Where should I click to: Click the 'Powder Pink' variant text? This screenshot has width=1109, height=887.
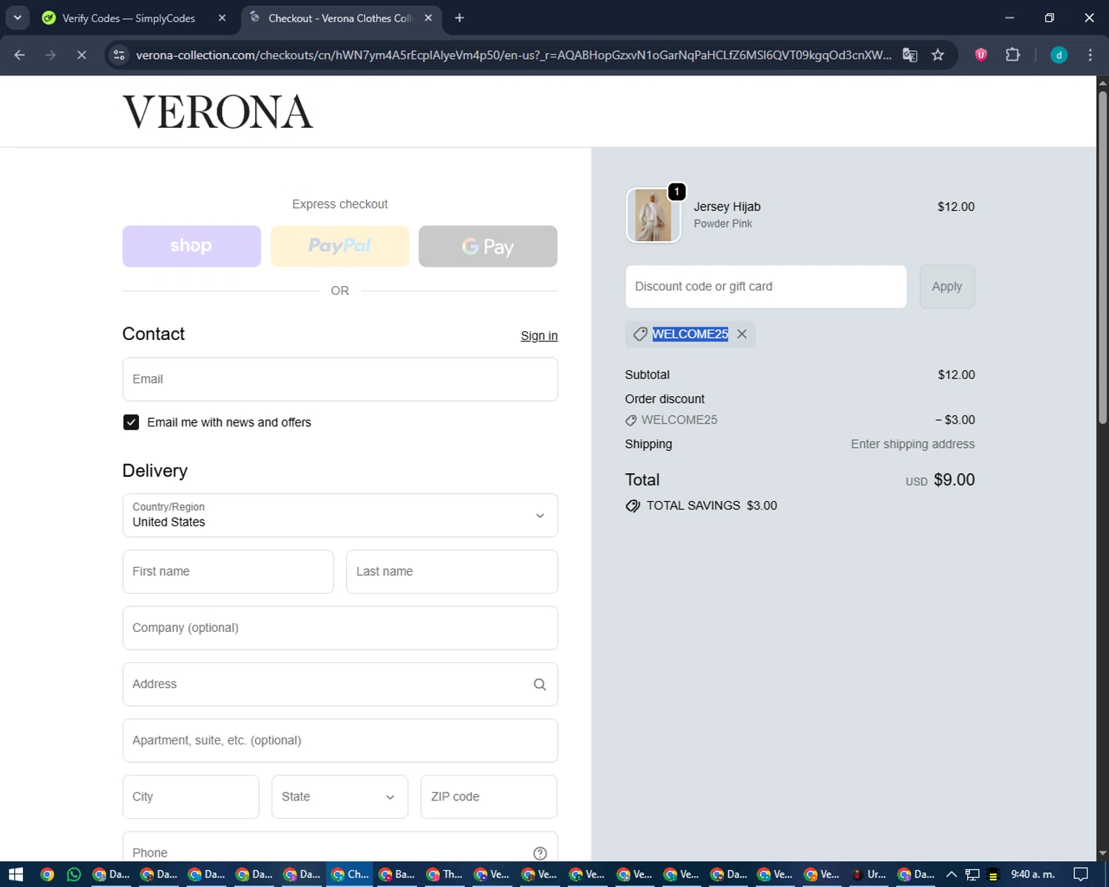723,224
